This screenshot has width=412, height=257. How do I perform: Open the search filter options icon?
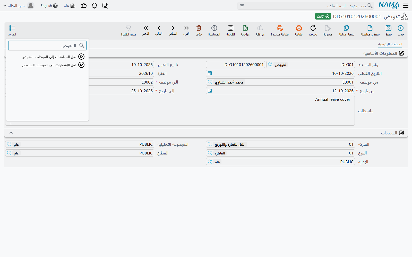point(242,6)
